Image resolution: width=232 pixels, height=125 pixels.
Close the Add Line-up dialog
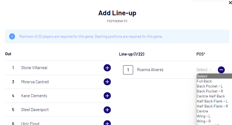click(x=229, y=2)
